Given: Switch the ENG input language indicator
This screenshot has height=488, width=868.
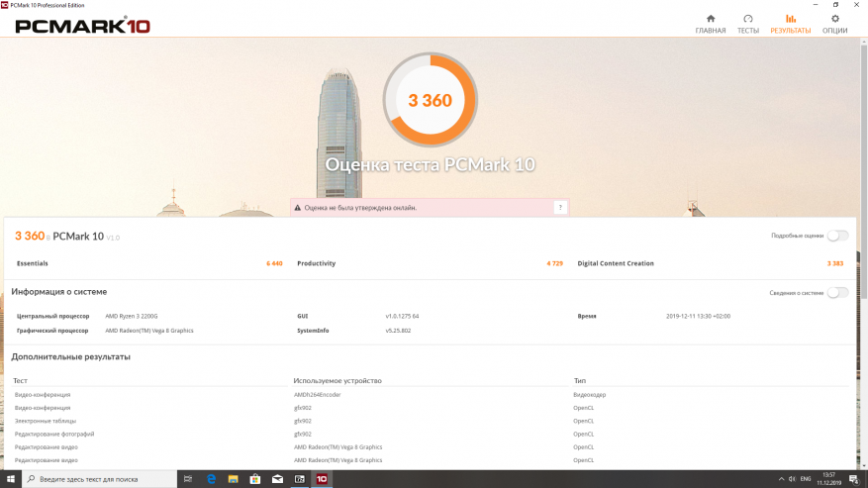Looking at the screenshot, I should pyautogui.click(x=806, y=479).
